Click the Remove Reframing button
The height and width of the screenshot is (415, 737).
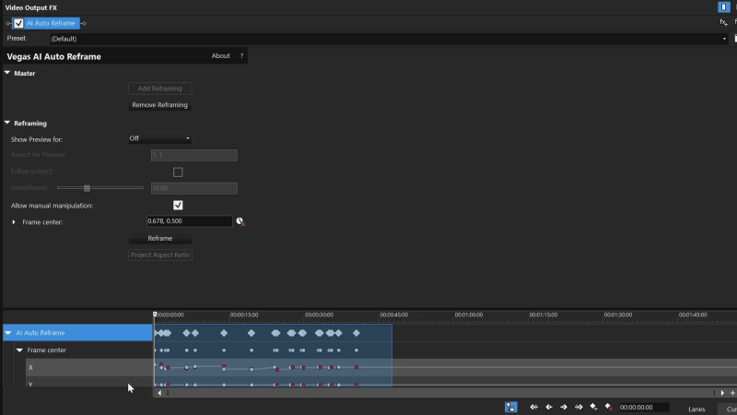tap(159, 105)
